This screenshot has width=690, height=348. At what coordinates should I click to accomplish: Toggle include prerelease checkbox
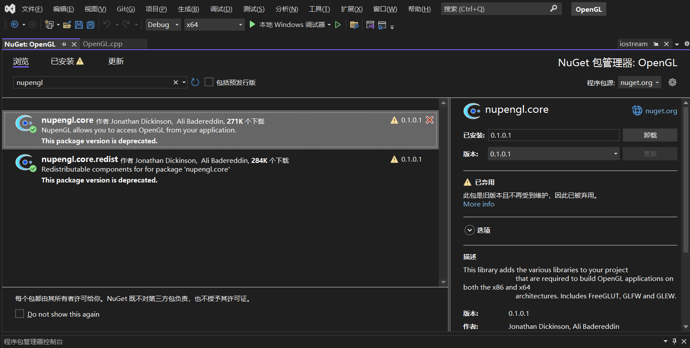coord(209,82)
